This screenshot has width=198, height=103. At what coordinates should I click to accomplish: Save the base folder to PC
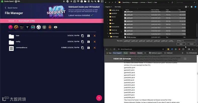88,36
